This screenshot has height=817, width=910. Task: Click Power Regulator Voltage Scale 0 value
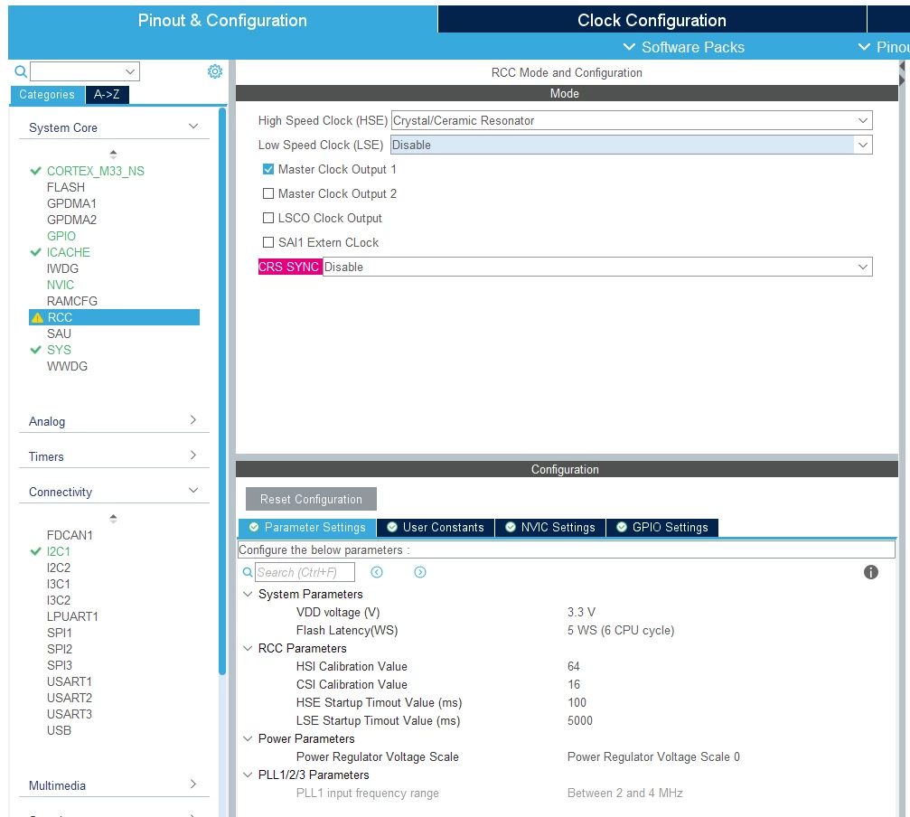(653, 756)
